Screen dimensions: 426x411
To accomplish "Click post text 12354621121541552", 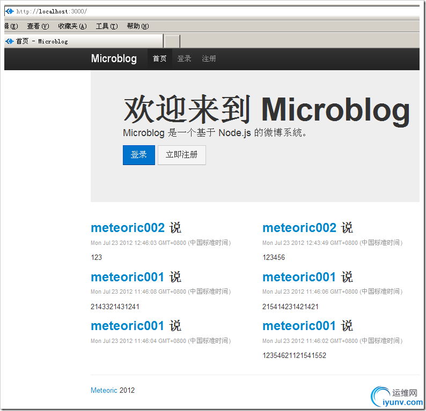I will [x=294, y=355].
